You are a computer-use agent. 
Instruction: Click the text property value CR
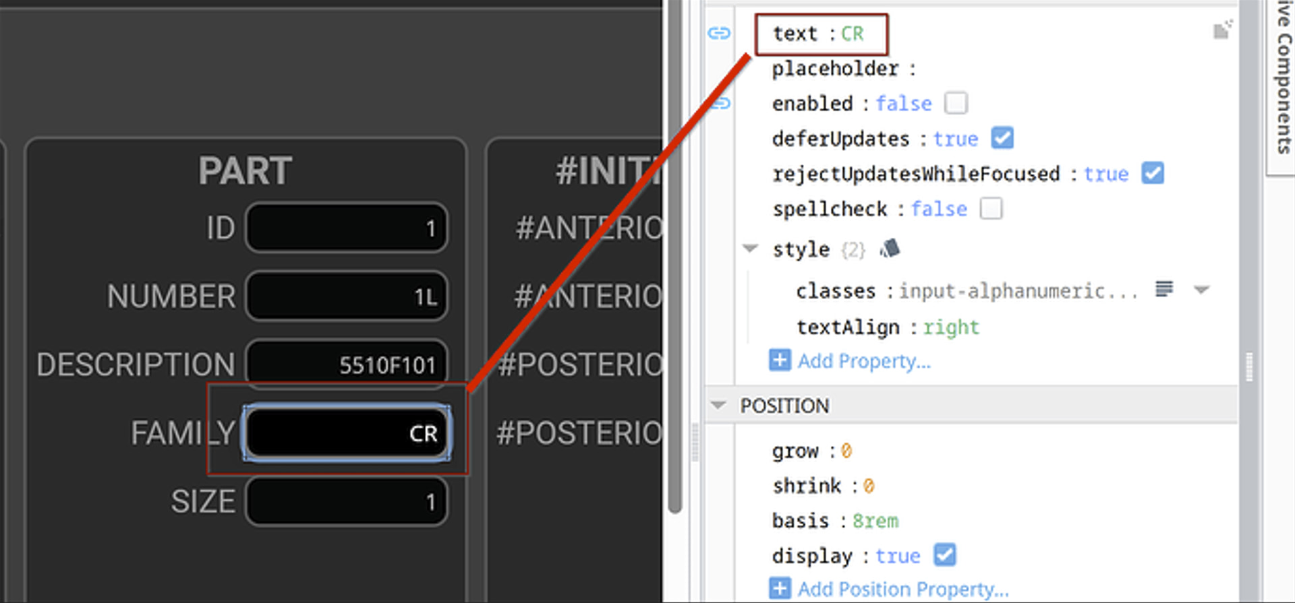coord(852,34)
